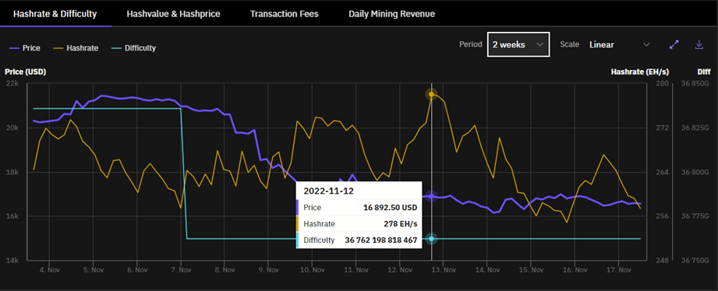Open the Scale dropdown showing Linear
This screenshot has width=718, height=291.
[x=620, y=44]
